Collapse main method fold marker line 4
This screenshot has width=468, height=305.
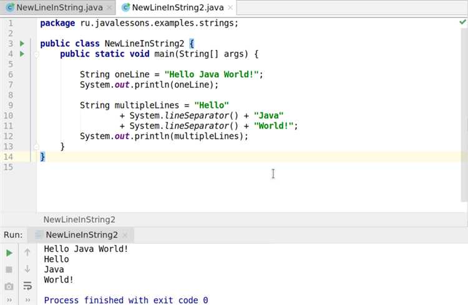(36, 54)
